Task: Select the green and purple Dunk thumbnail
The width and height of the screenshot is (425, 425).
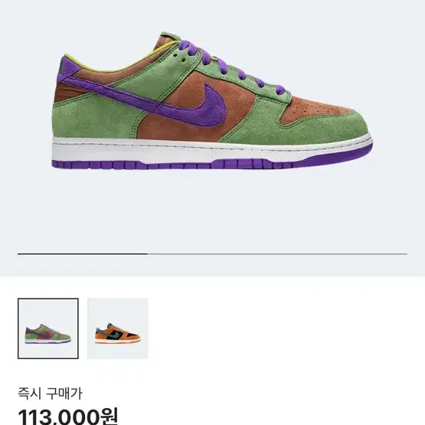Action: pyautogui.click(x=48, y=329)
